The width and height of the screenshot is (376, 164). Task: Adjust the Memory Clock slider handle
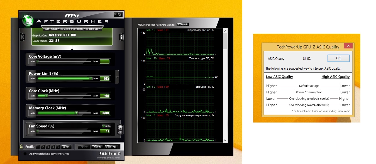coord(76,113)
